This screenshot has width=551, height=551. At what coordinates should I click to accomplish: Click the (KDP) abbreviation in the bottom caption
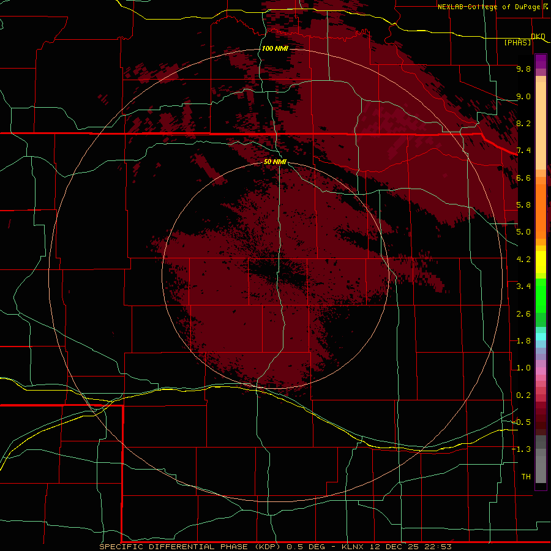pos(268,547)
